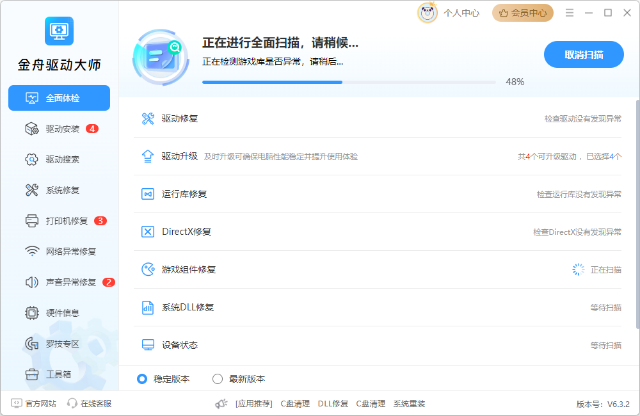Click the 游戏组件修复 icon
Viewport: 640px width, 416px height.
(148, 269)
